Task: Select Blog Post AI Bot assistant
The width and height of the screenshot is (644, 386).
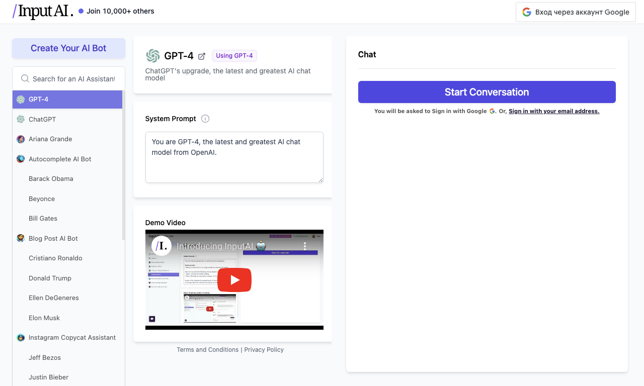Action: 67,238
